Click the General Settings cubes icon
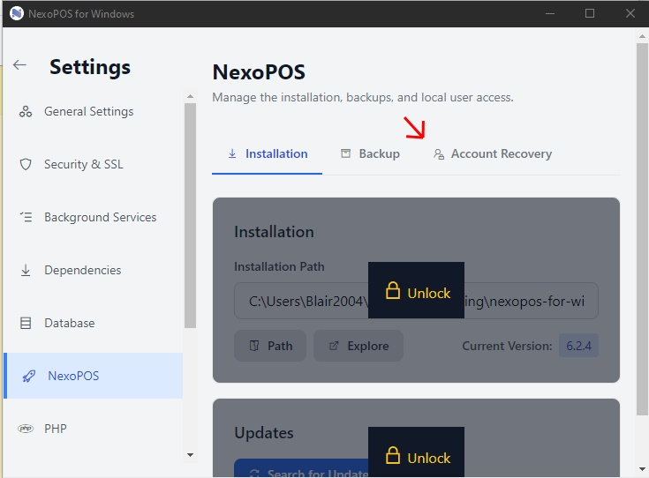 pyautogui.click(x=26, y=112)
